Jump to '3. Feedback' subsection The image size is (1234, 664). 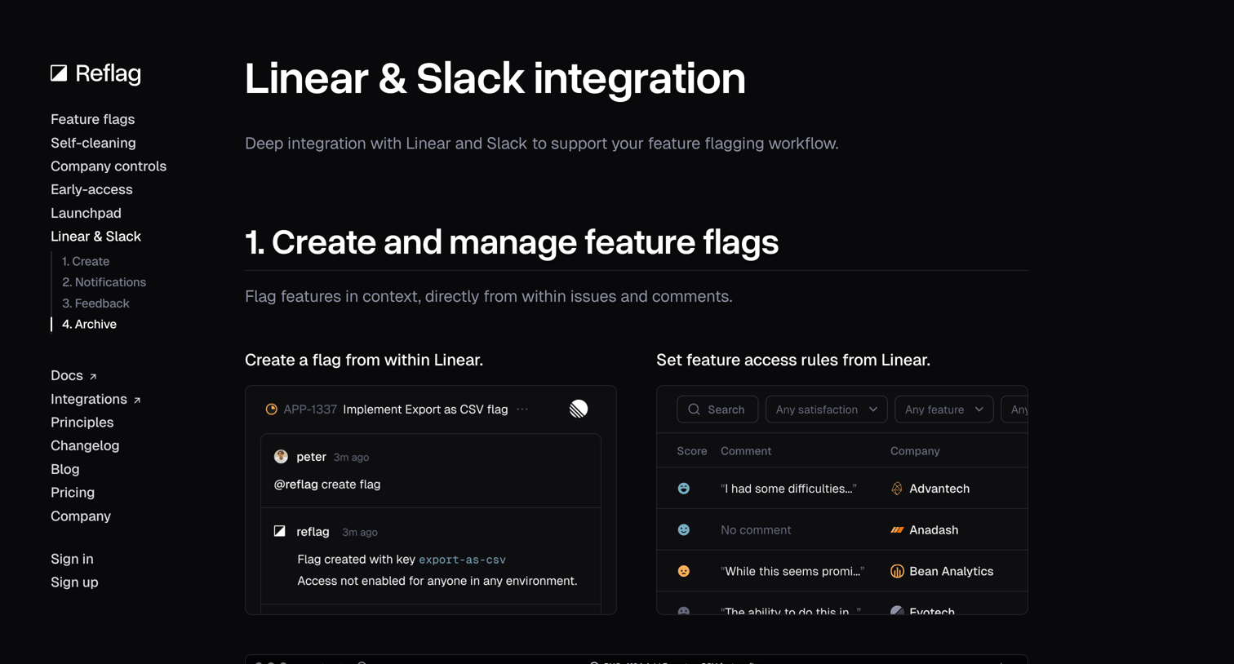(x=95, y=303)
